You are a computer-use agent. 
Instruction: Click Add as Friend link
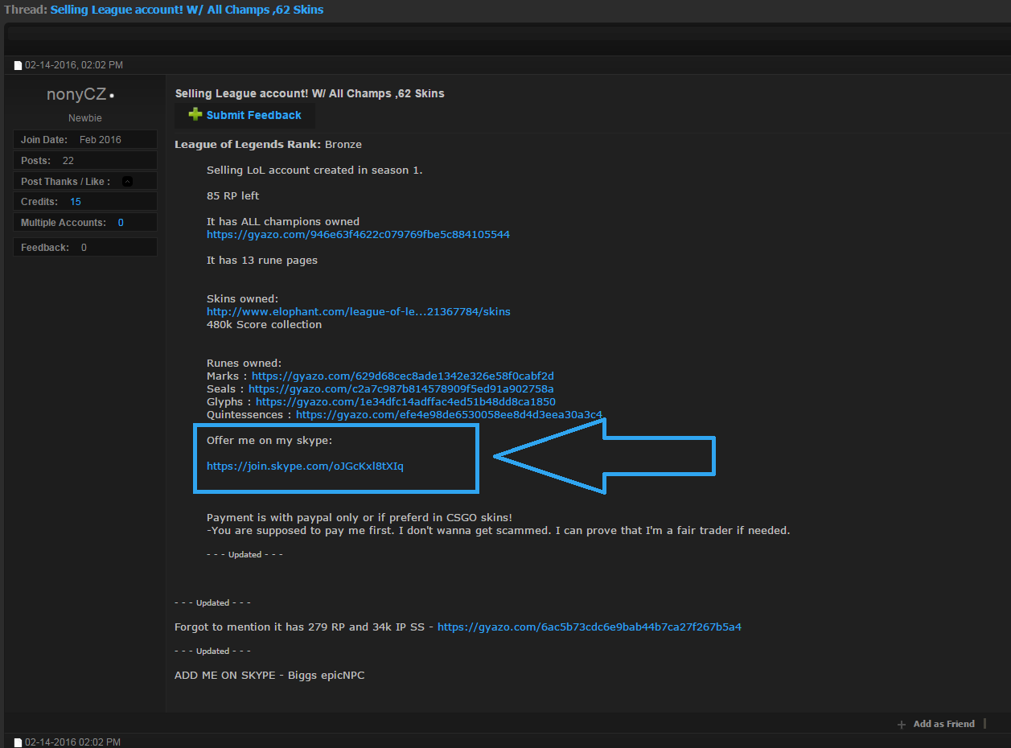[943, 724]
